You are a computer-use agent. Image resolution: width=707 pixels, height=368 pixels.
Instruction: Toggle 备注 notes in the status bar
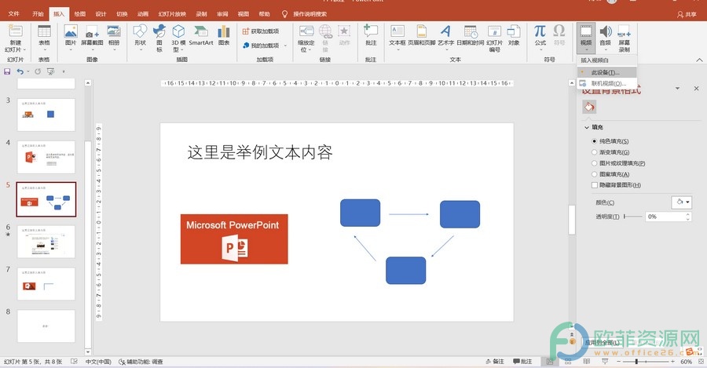click(x=495, y=361)
